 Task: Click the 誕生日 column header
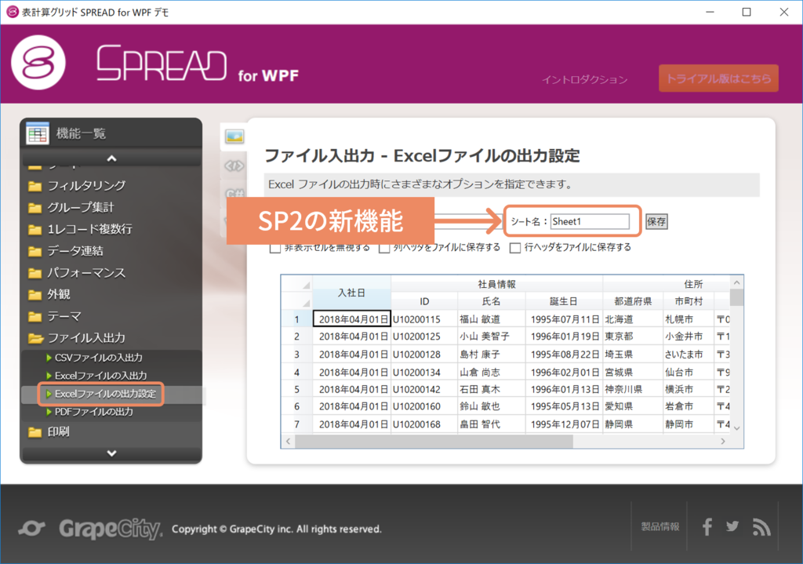[x=563, y=302]
